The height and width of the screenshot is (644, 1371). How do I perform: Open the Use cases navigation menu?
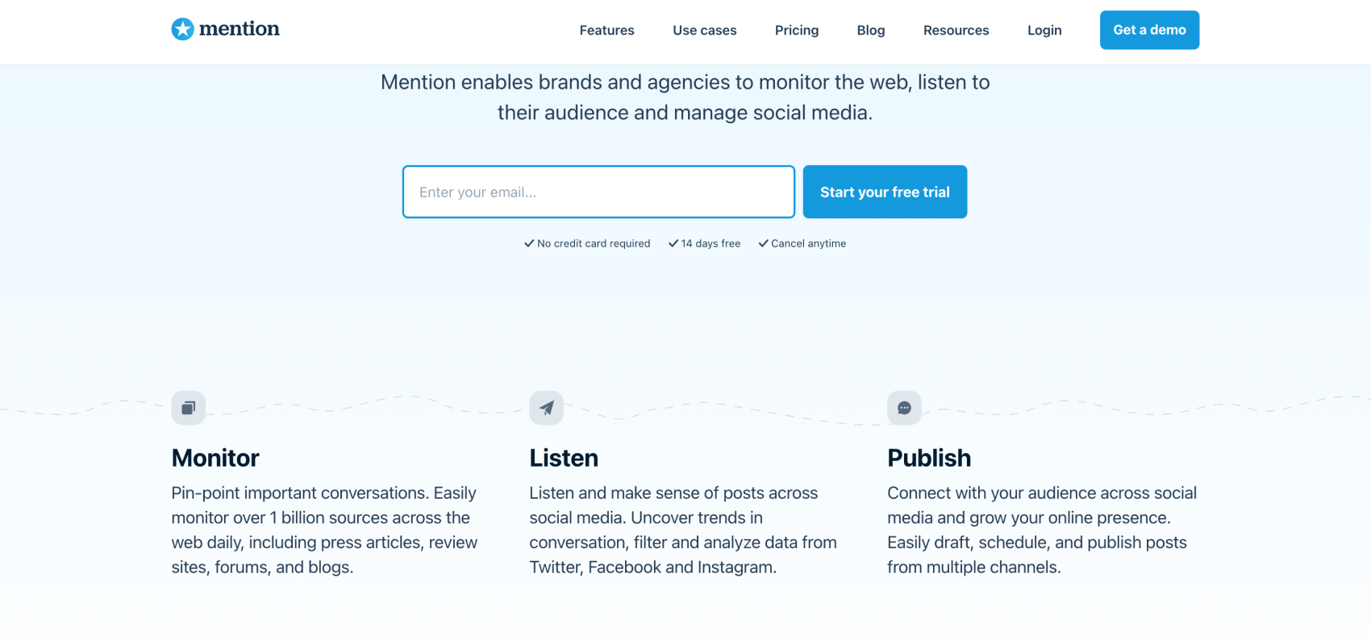click(x=705, y=30)
